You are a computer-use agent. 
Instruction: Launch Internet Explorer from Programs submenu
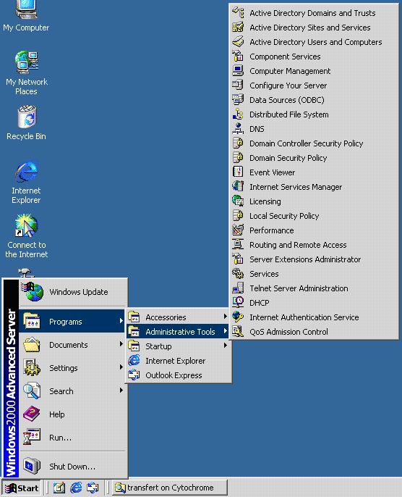pos(178,361)
